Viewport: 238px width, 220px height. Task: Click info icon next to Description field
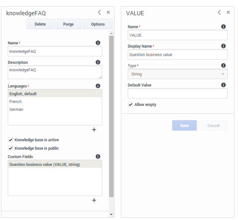point(98,62)
